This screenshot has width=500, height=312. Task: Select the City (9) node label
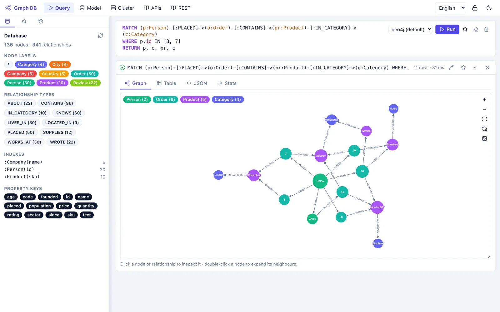60,65
